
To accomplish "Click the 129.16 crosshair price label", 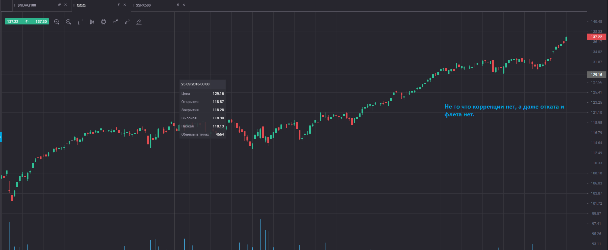I will click(597, 75).
